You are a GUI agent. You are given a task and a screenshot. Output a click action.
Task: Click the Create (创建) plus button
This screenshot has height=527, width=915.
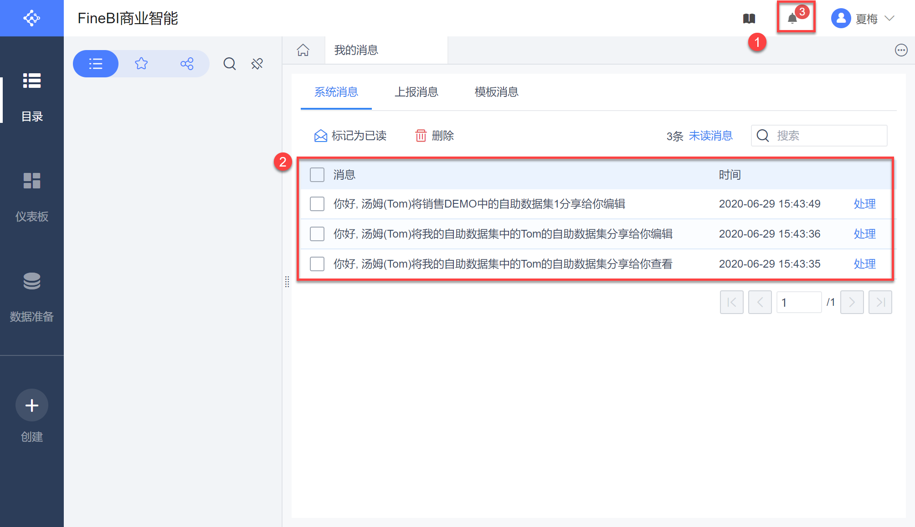(31, 405)
